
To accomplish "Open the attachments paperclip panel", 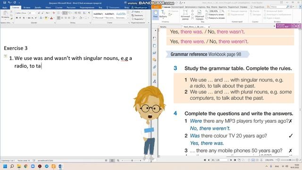I will pyautogui.click(x=154, y=67).
